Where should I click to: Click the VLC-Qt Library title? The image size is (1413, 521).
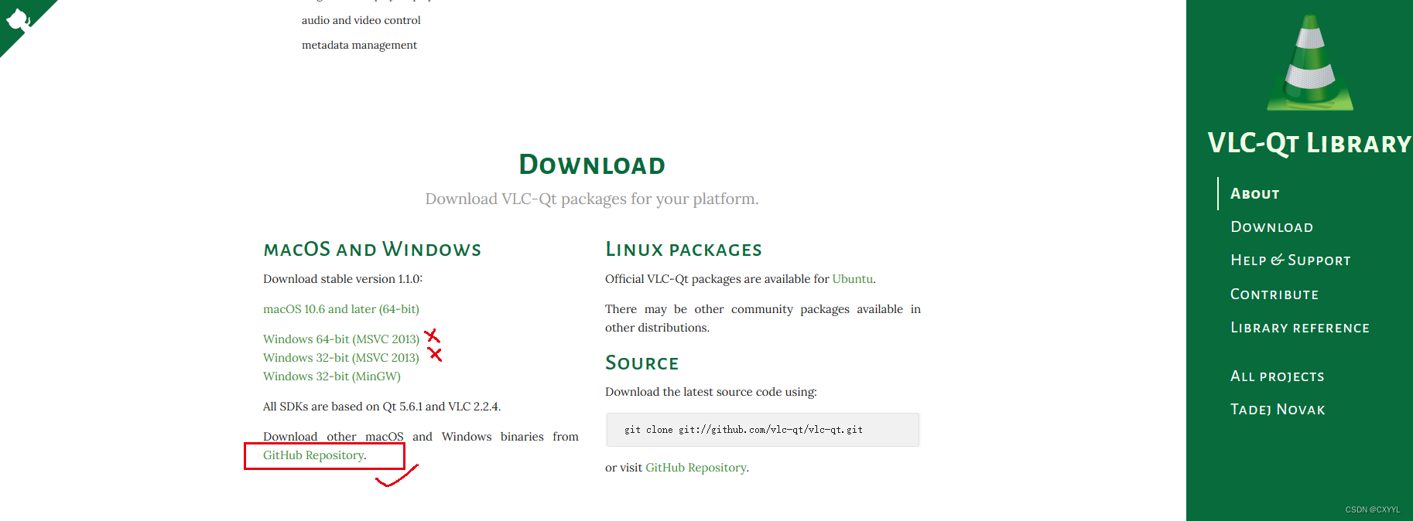tap(1309, 144)
